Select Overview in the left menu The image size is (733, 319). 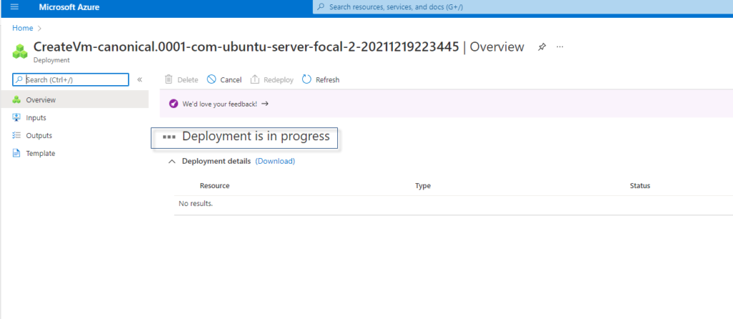coord(74,99)
